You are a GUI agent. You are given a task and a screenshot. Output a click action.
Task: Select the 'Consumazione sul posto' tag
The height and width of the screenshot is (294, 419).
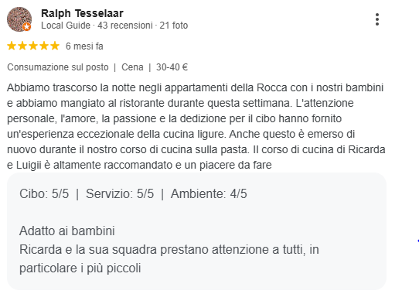pyautogui.click(x=58, y=67)
